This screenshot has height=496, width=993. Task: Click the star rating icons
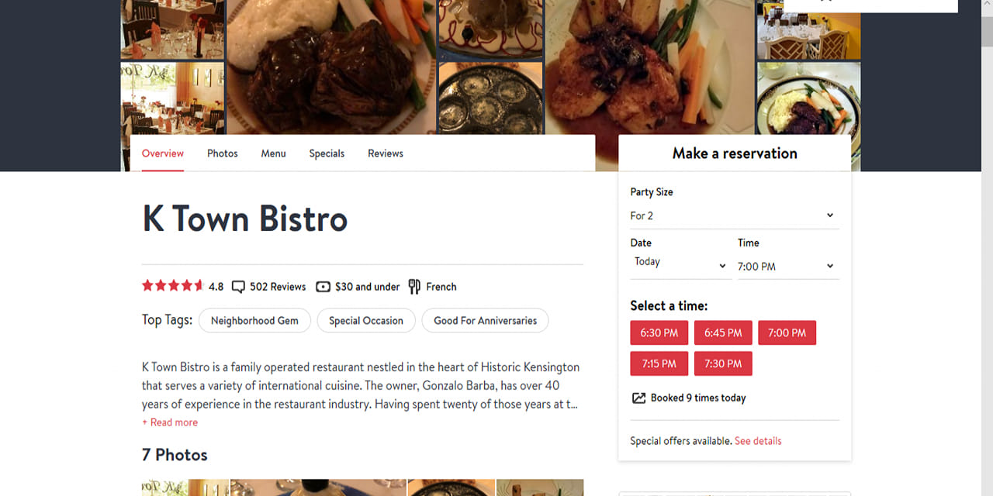[x=172, y=286]
